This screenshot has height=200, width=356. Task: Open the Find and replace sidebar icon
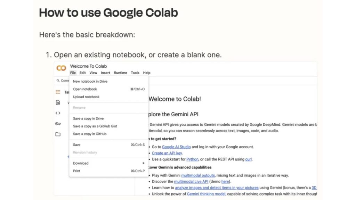click(58, 102)
